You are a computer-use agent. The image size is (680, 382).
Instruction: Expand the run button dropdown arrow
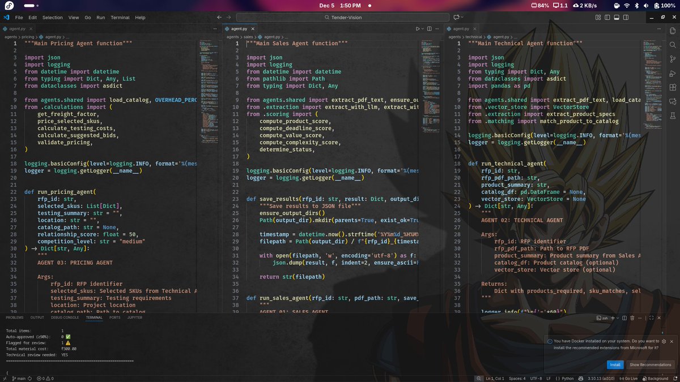(423, 28)
